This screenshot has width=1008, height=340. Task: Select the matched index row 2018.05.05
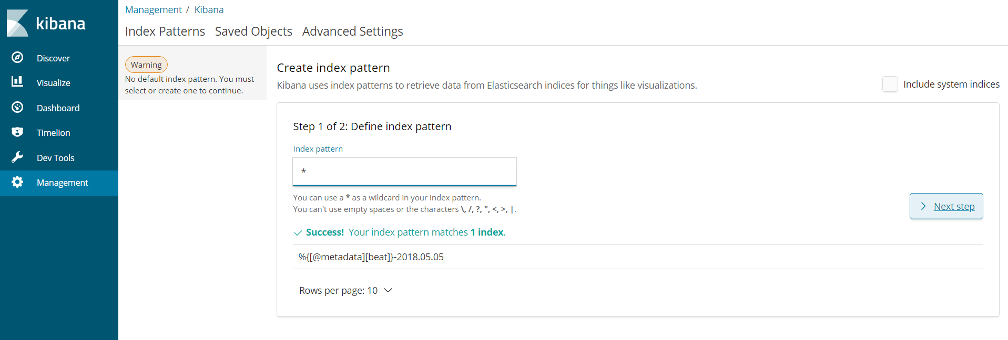637,257
